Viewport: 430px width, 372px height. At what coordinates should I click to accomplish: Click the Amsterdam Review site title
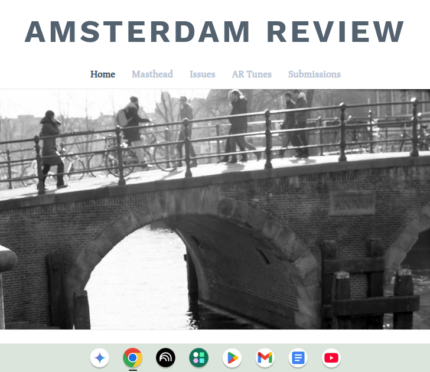pyautogui.click(x=214, y=32)
